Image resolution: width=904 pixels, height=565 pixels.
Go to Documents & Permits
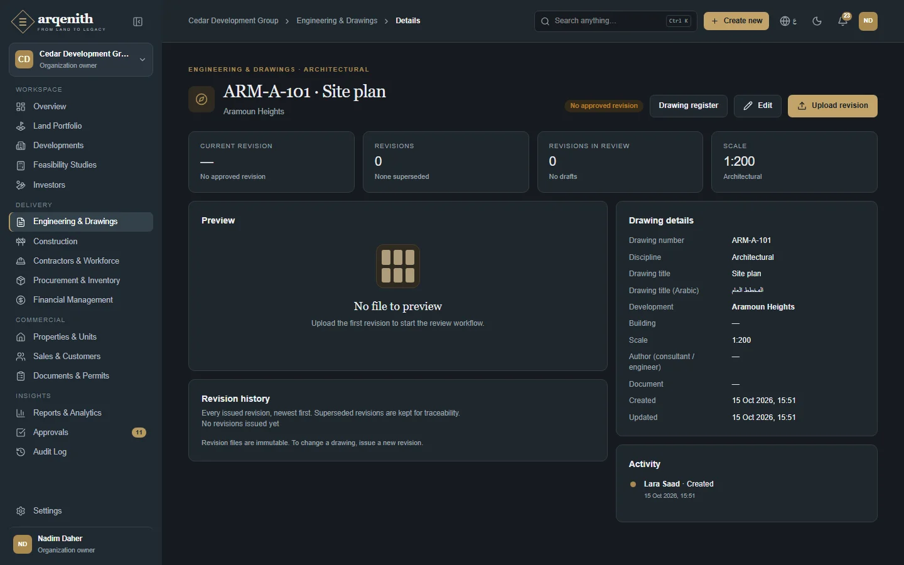(81, 376)
